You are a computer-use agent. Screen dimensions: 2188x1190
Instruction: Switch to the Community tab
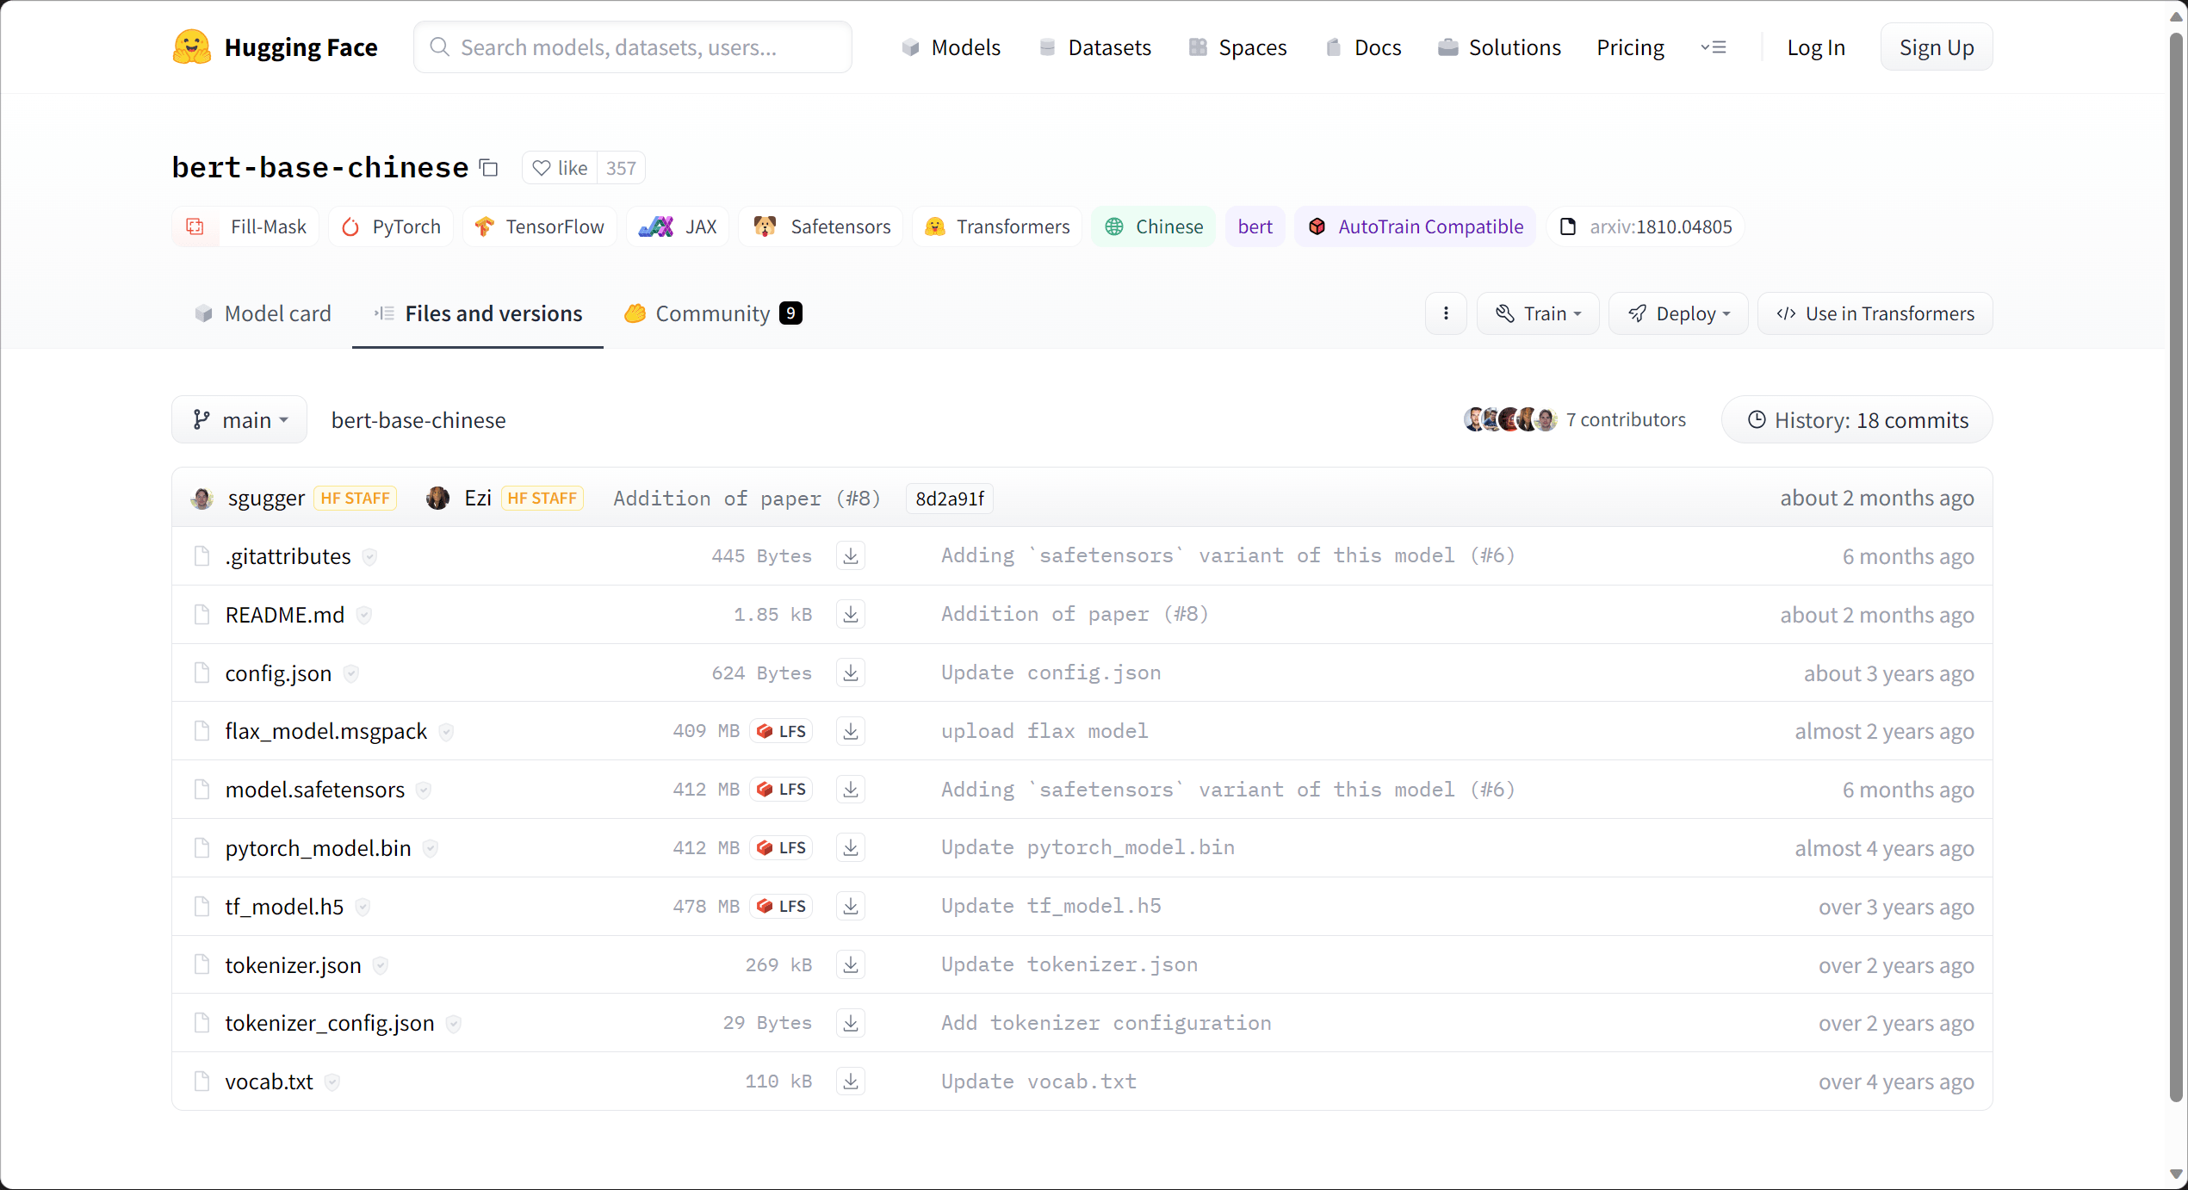coord(713,313)
